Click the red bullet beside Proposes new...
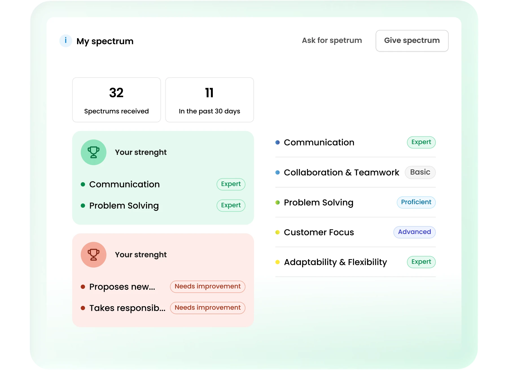The height and width of the screenshot is (370, 508). tap(83, 286)
